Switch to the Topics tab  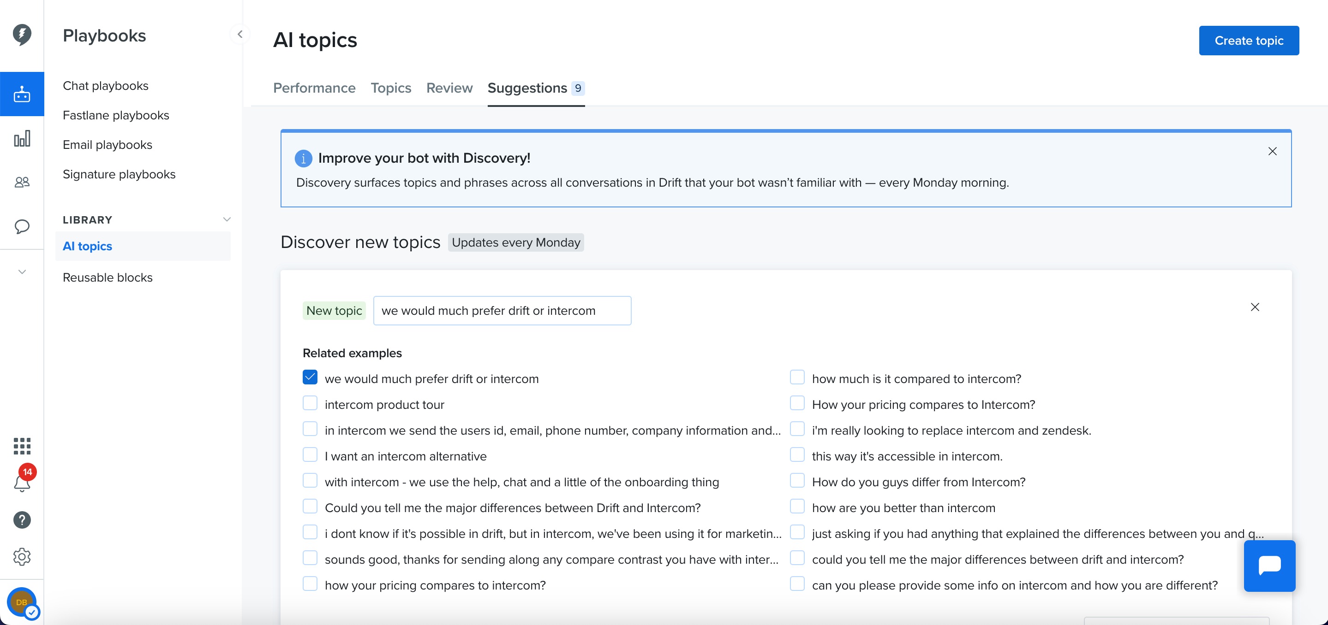coord(391,88)
